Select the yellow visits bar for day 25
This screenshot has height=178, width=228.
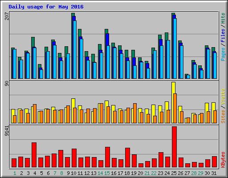[x=173, y=102]
